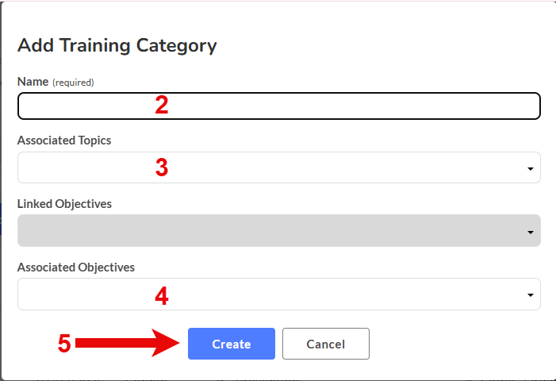556x381 pixels.
Task: Click the Name field label
Action: (33, 82)
